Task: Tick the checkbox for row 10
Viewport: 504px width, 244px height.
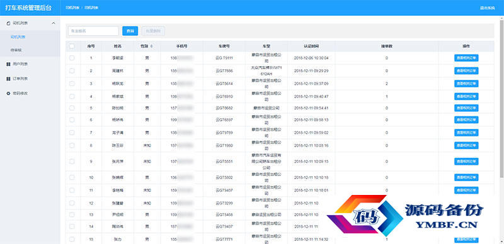Action: tap(72, 177)
